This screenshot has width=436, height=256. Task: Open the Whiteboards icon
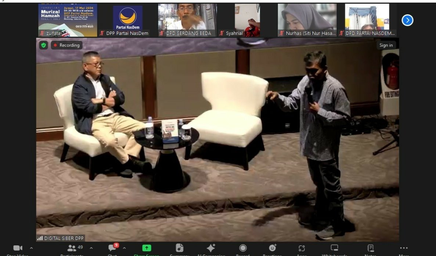(334, 248)
